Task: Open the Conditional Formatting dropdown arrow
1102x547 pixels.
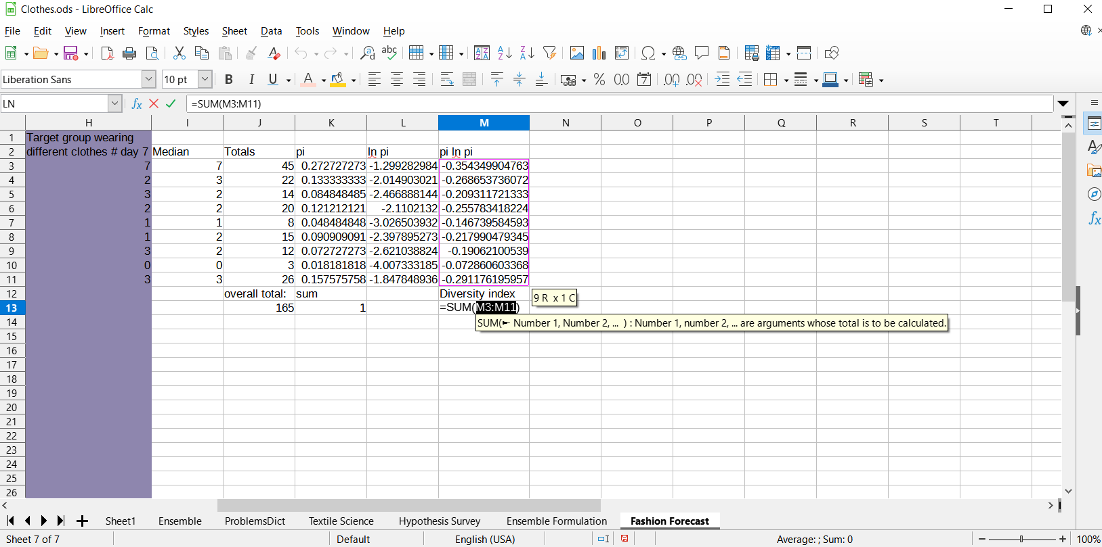Action: pyautogui.click(x=881, y=80)
